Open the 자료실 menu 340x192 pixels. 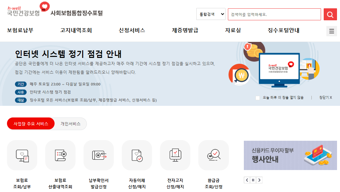point(233,30)
